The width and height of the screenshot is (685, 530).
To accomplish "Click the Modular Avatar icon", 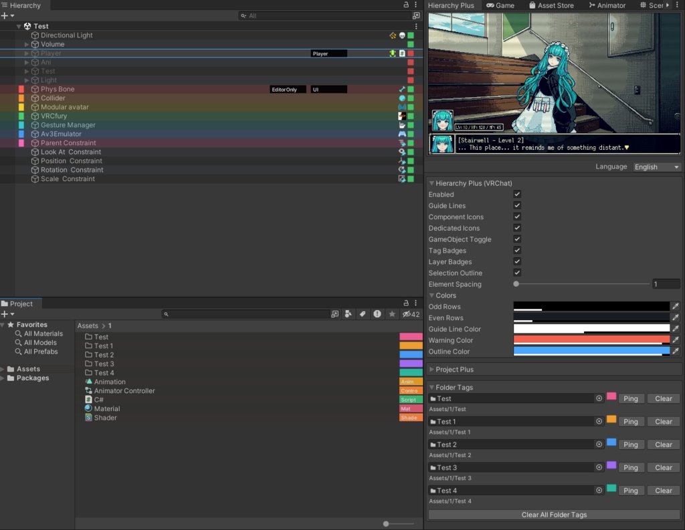I will [x=402, y=107].
